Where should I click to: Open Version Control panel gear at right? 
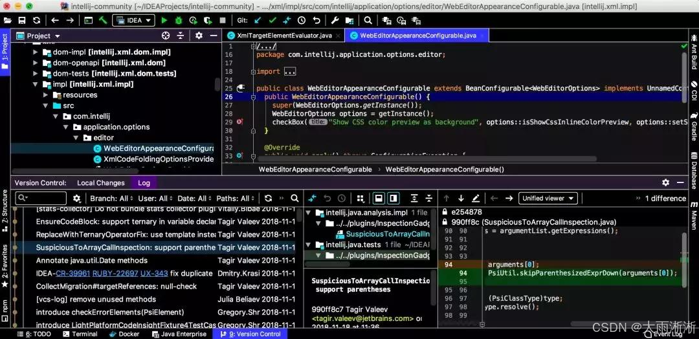pos(665,182)
